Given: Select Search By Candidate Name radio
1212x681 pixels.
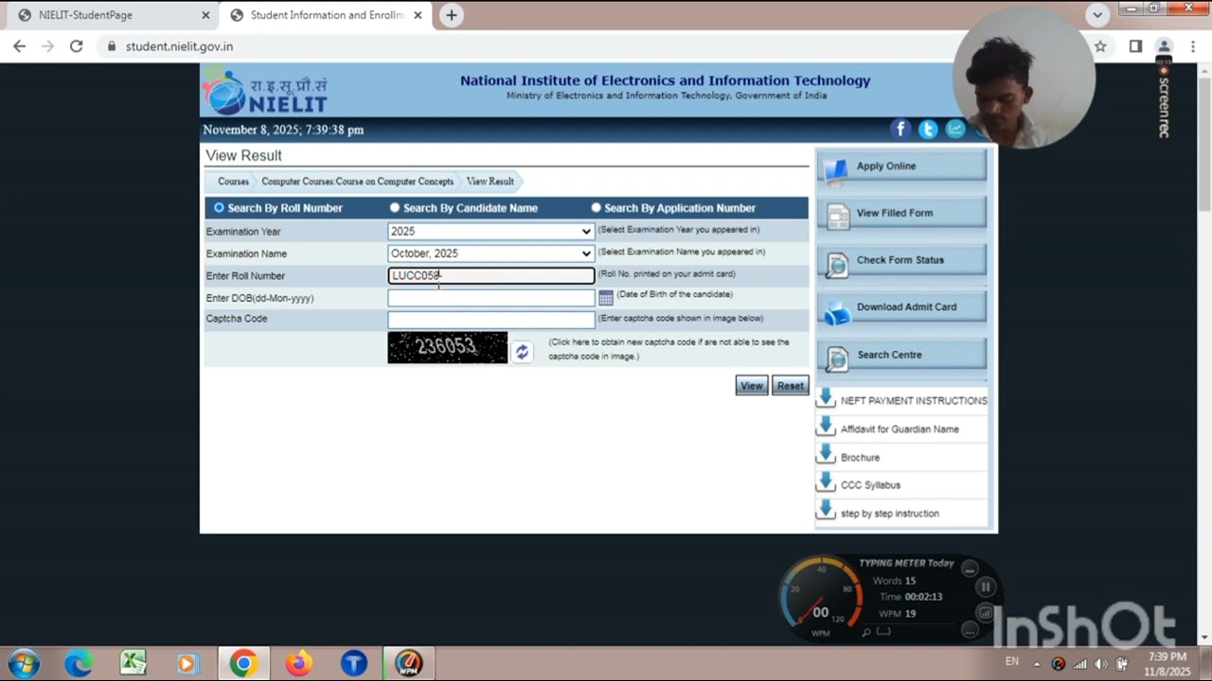Looking at the screenshot, I should [x=395, y=207].
